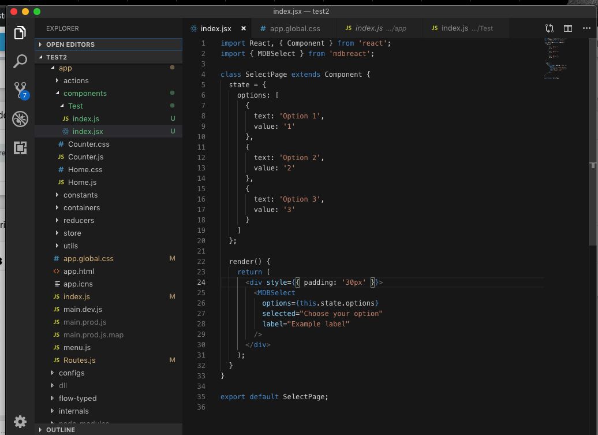Open Home.css file

(109, 169)
